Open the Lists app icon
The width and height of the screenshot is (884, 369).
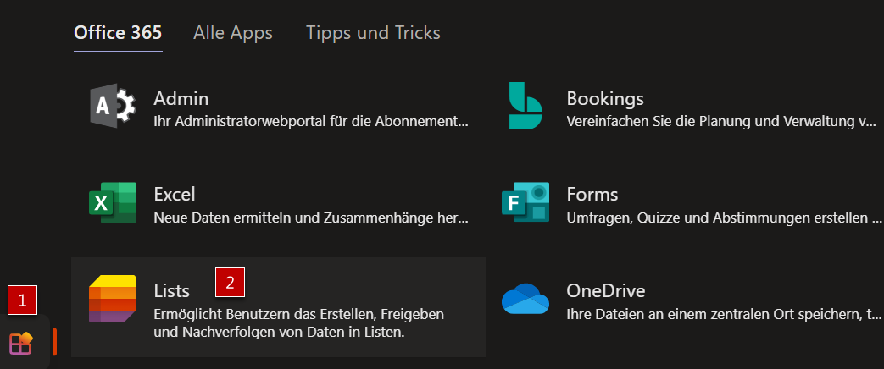tap(113, 299)
